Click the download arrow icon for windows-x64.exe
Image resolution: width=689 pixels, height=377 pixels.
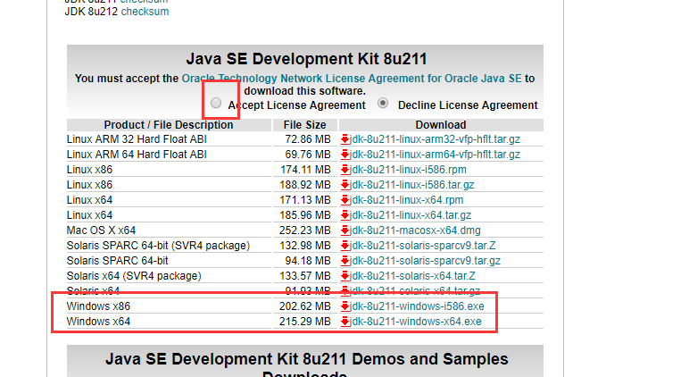click(344, 322)
